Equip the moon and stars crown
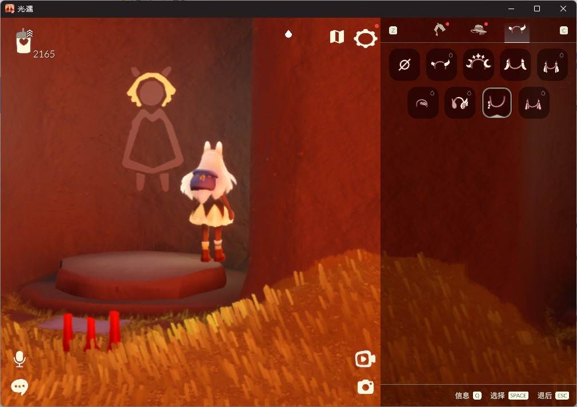 point(478,65)
